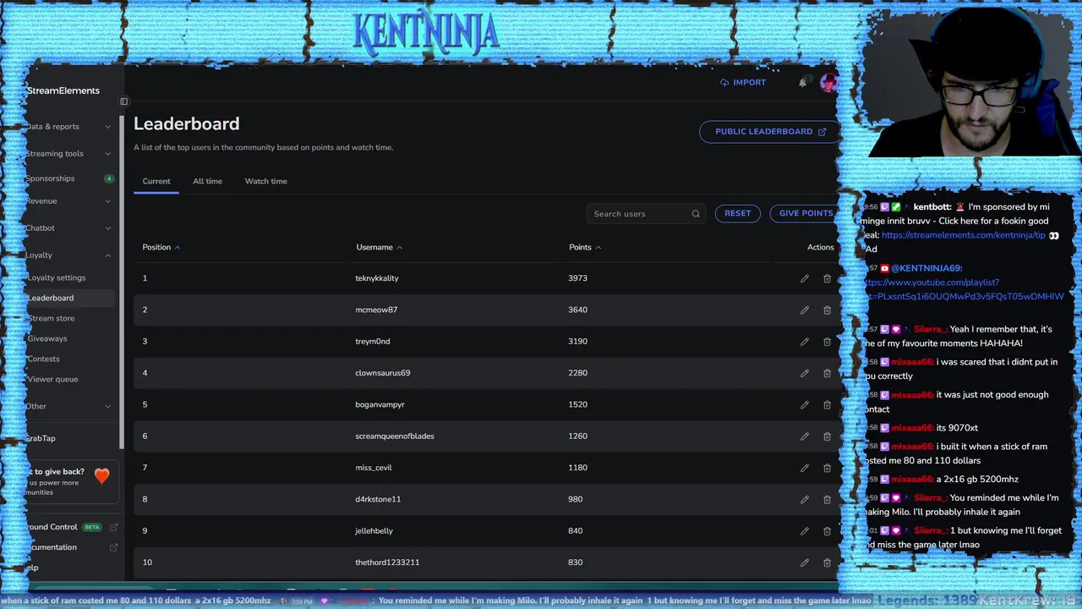Edit points for miss_cevil
Image resolution: width=1082 pixels, height=609 pixels.
[804, 468]
